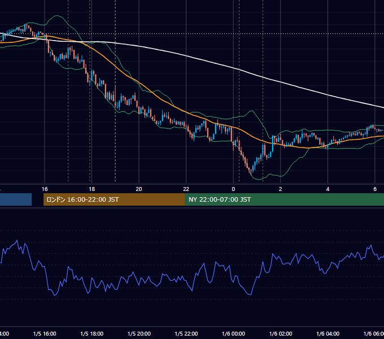Click the 1/6 04:00 date label
The height and width of the screenshot is (339, 384).
pyautogui.click(x=328, y=333)
